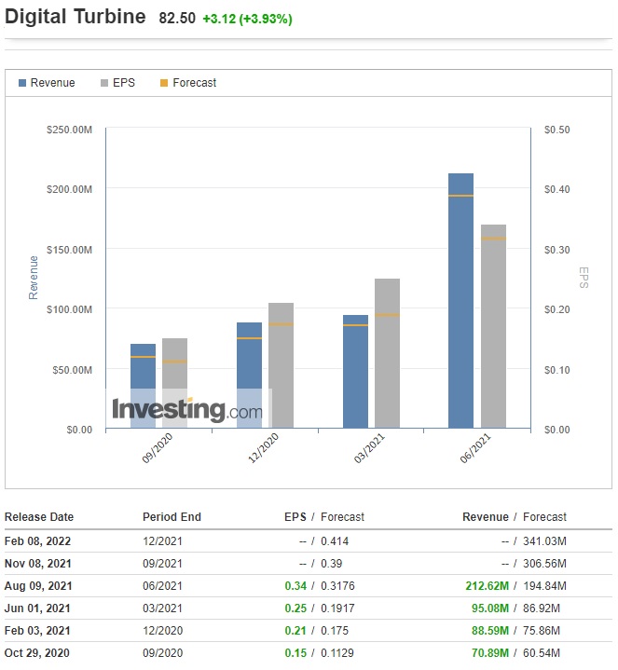618x670 pixels.
Task: Click the 0.34 EPS value
Action: pos(295,586)
